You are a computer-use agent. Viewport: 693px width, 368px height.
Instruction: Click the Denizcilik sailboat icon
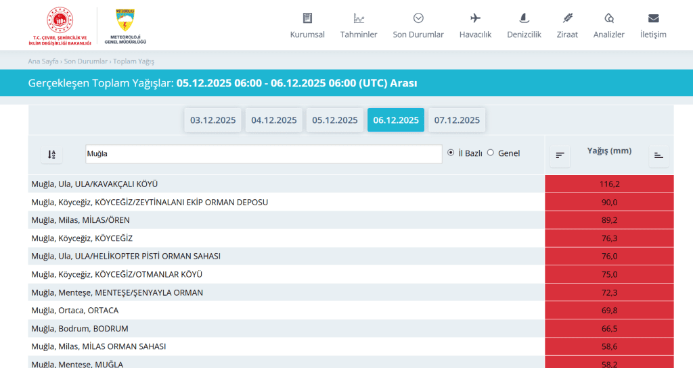pyautogui.click(x=524, y=18)
